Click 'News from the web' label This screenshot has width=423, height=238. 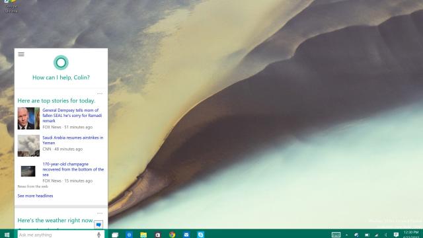(x=32, y=186)
